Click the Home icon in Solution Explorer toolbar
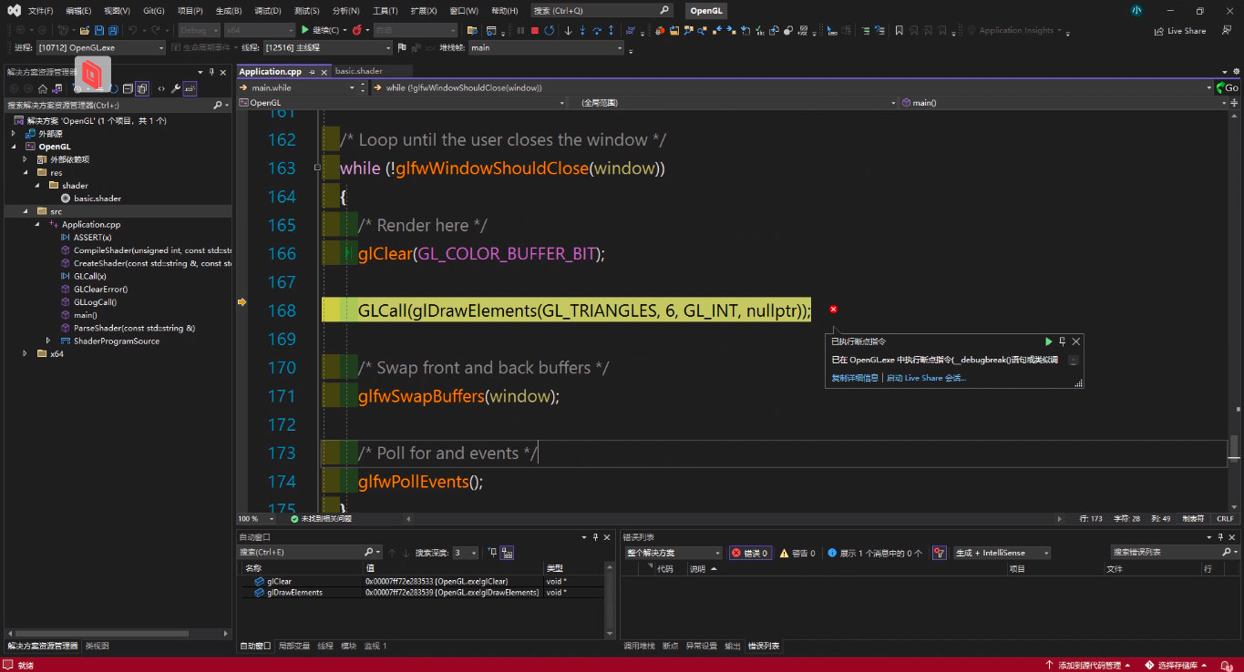This screenshot has height=672, width=1244. 42,88
